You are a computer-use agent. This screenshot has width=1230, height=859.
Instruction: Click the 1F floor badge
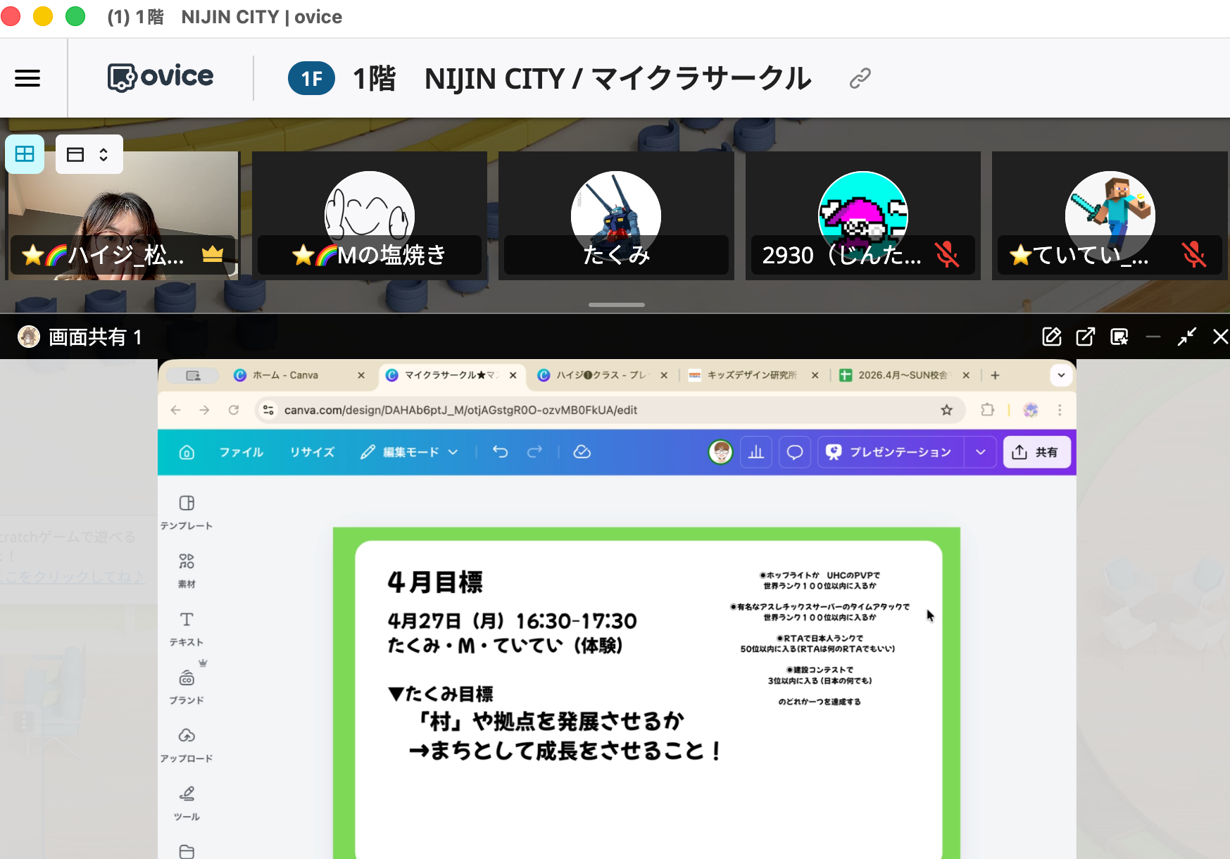pos(311,78)
